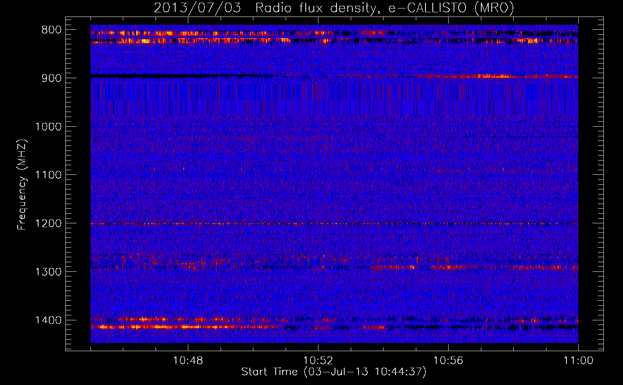Click the 10:52 time tick label

[x=318, y=361]
